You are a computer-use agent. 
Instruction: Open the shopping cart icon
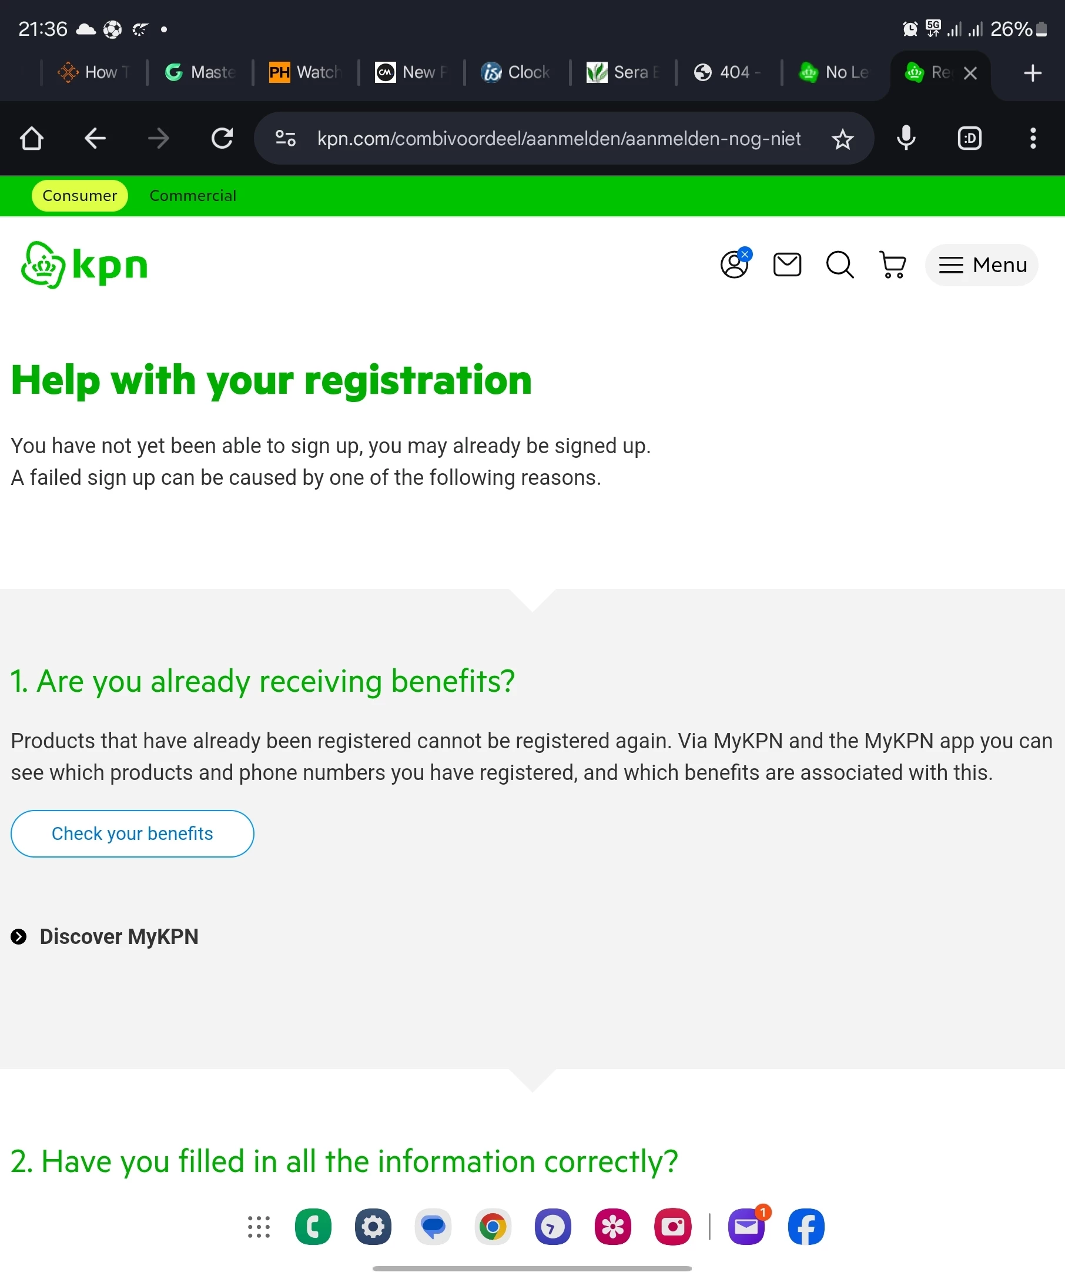pyautogui.click(x=893, y=265)
